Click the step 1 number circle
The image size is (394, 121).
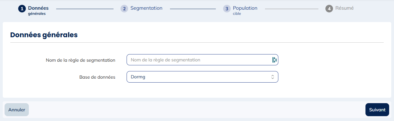(x=22, y=9)
